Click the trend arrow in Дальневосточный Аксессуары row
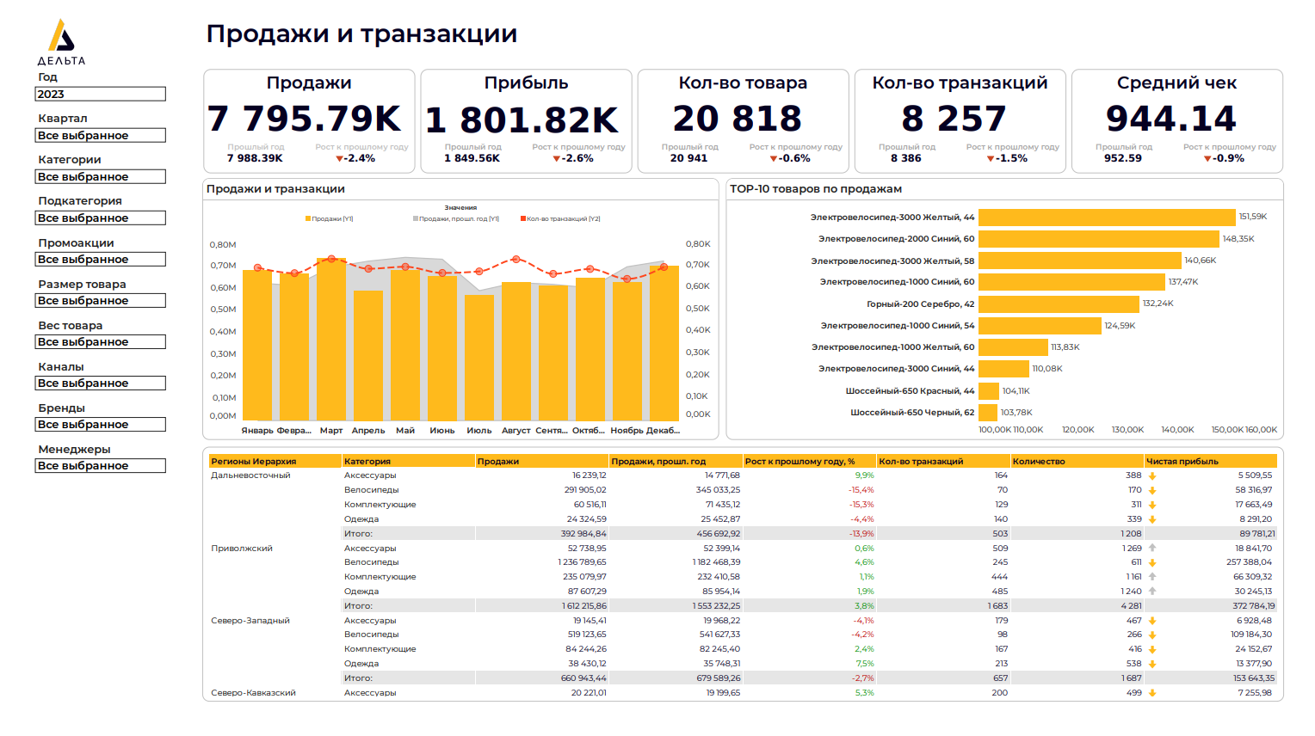This screenshot has height=736, width=1315. [x=1152, y=475]
